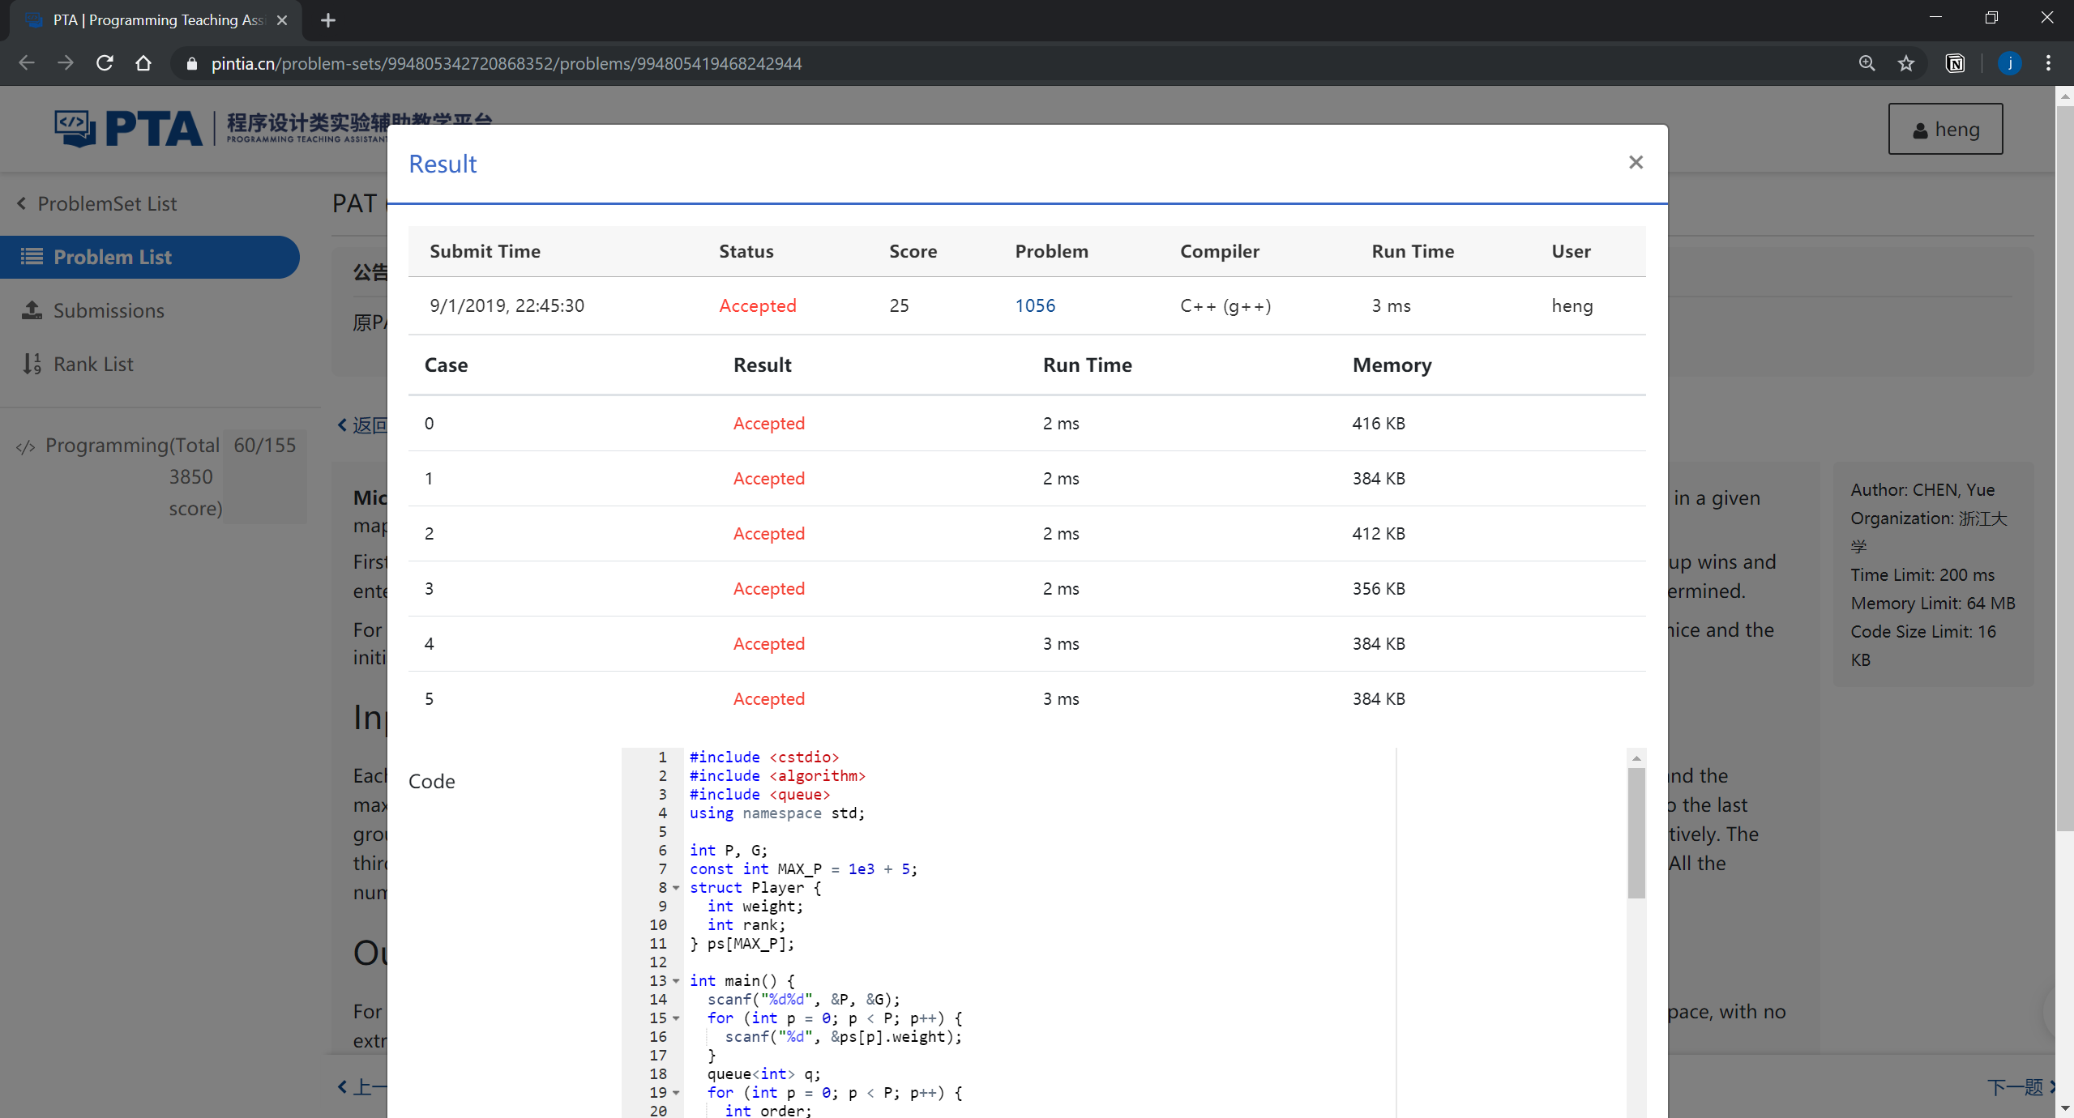2074x1118 pixels.
Task: Open the Notion extension icon
Action: [1955, 63]
